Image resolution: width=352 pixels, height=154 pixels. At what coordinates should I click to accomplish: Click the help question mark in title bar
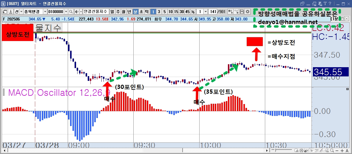coord(330,3)
